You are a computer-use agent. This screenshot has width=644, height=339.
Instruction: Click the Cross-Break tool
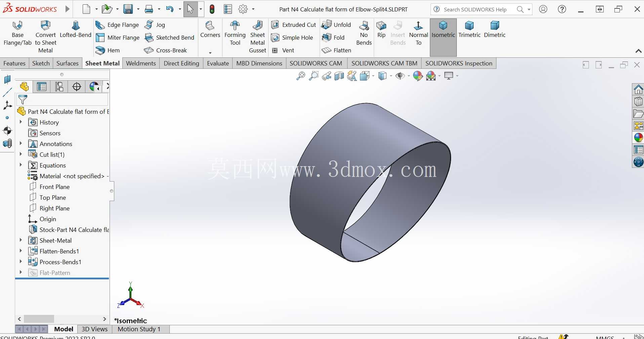coord(165,50)
